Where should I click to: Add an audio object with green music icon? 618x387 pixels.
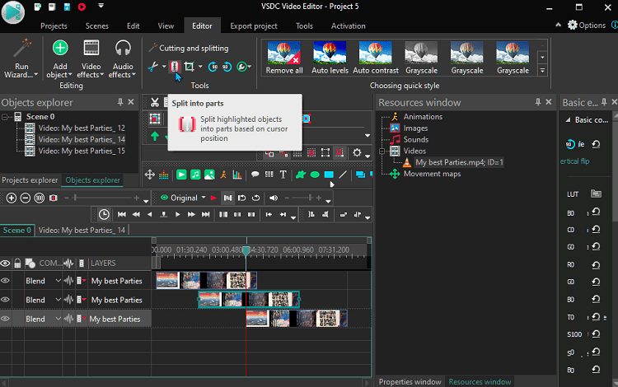[195, 175]
